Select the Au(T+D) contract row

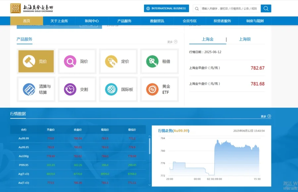78,183
